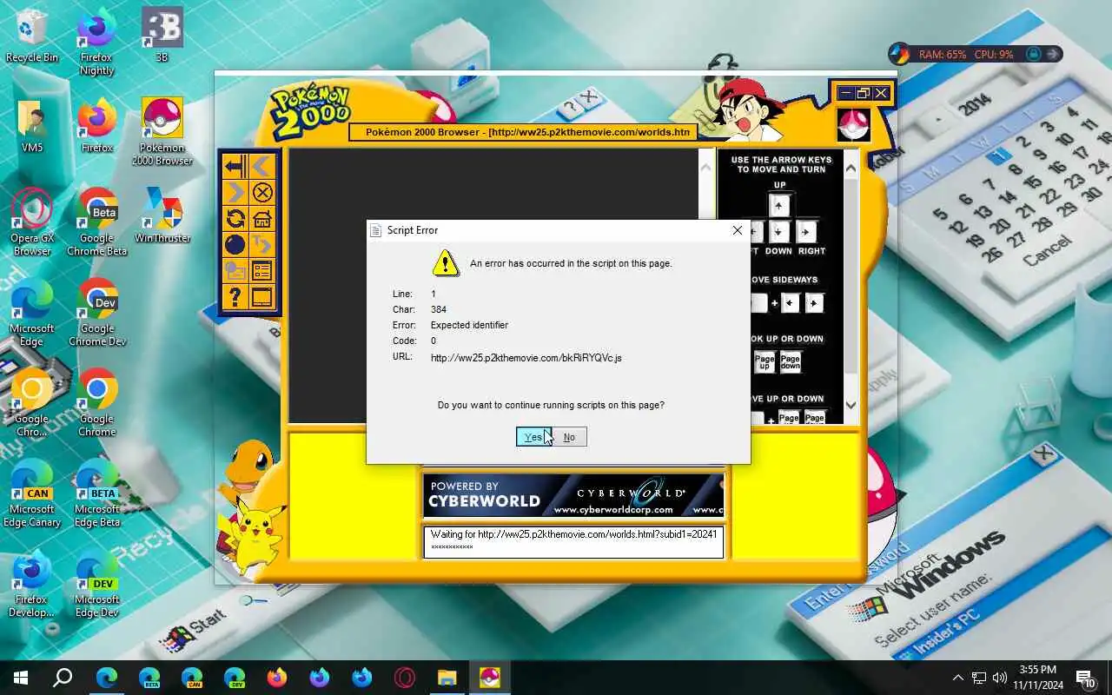Image resolution: width=1112 pixels, height=695 pixels.
Task: Minimize the Pokémon 2000 Browser window
Action: [845, 93]
